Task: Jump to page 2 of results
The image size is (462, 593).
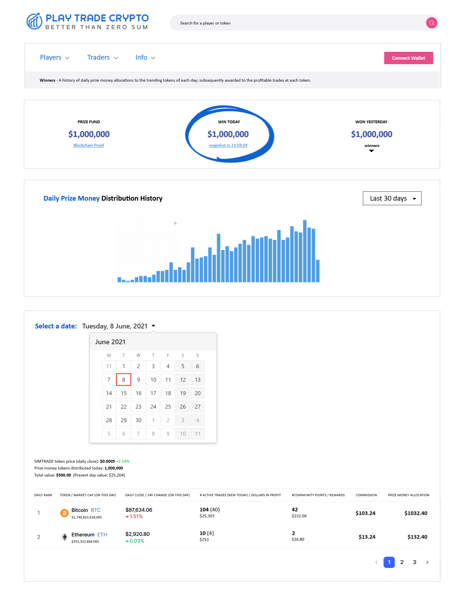Action: pos(402,562)
